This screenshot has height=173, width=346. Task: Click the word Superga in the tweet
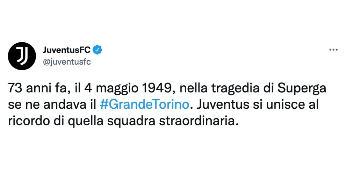301,89
